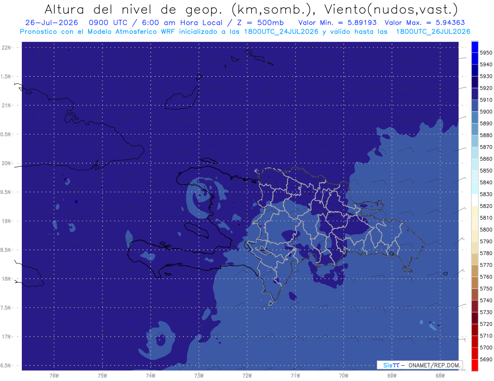Screen dimensions: 494x381
Task: Click colorbar swatch between 5900 and 5890
Action: click(x=475, y=118)
